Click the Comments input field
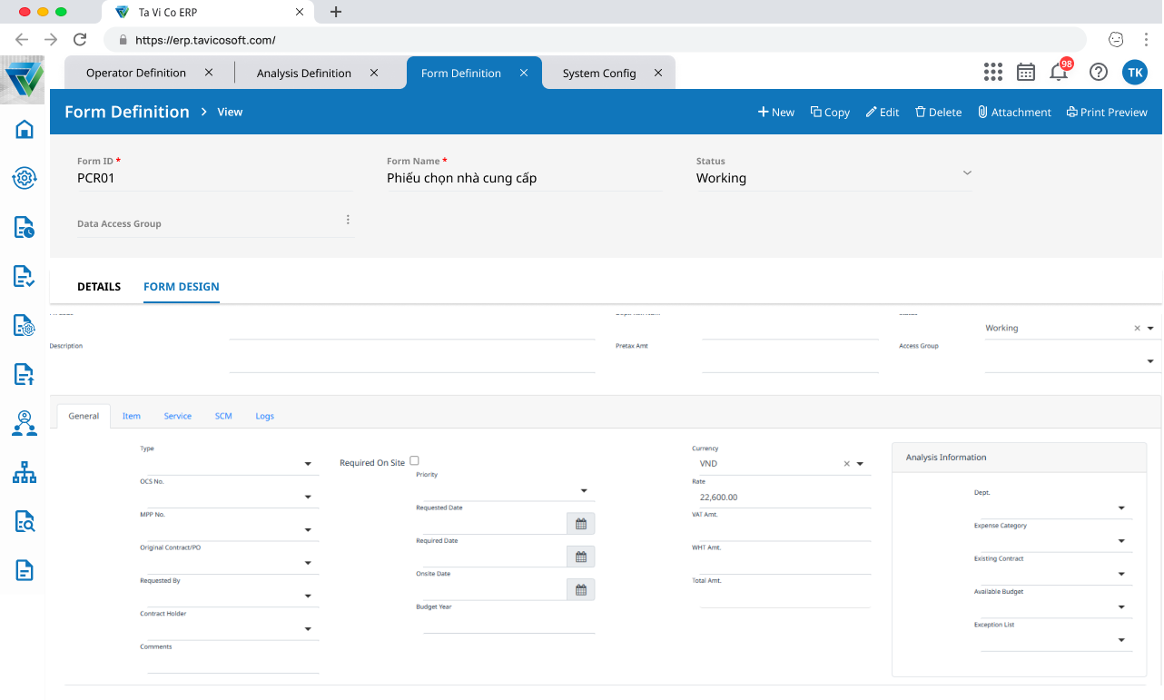The height and width of the screenshot is (700, 1164). (232, 663)
